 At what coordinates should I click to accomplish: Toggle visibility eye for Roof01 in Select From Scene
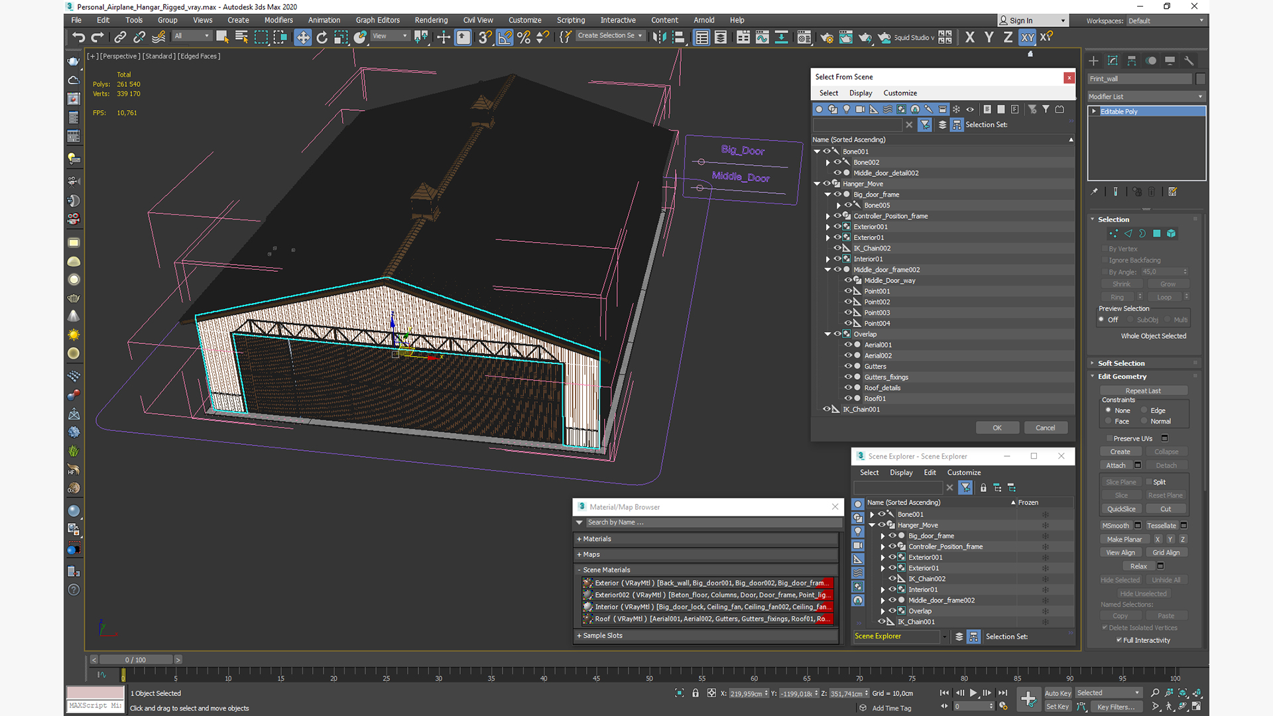click(x=848, y=398)
